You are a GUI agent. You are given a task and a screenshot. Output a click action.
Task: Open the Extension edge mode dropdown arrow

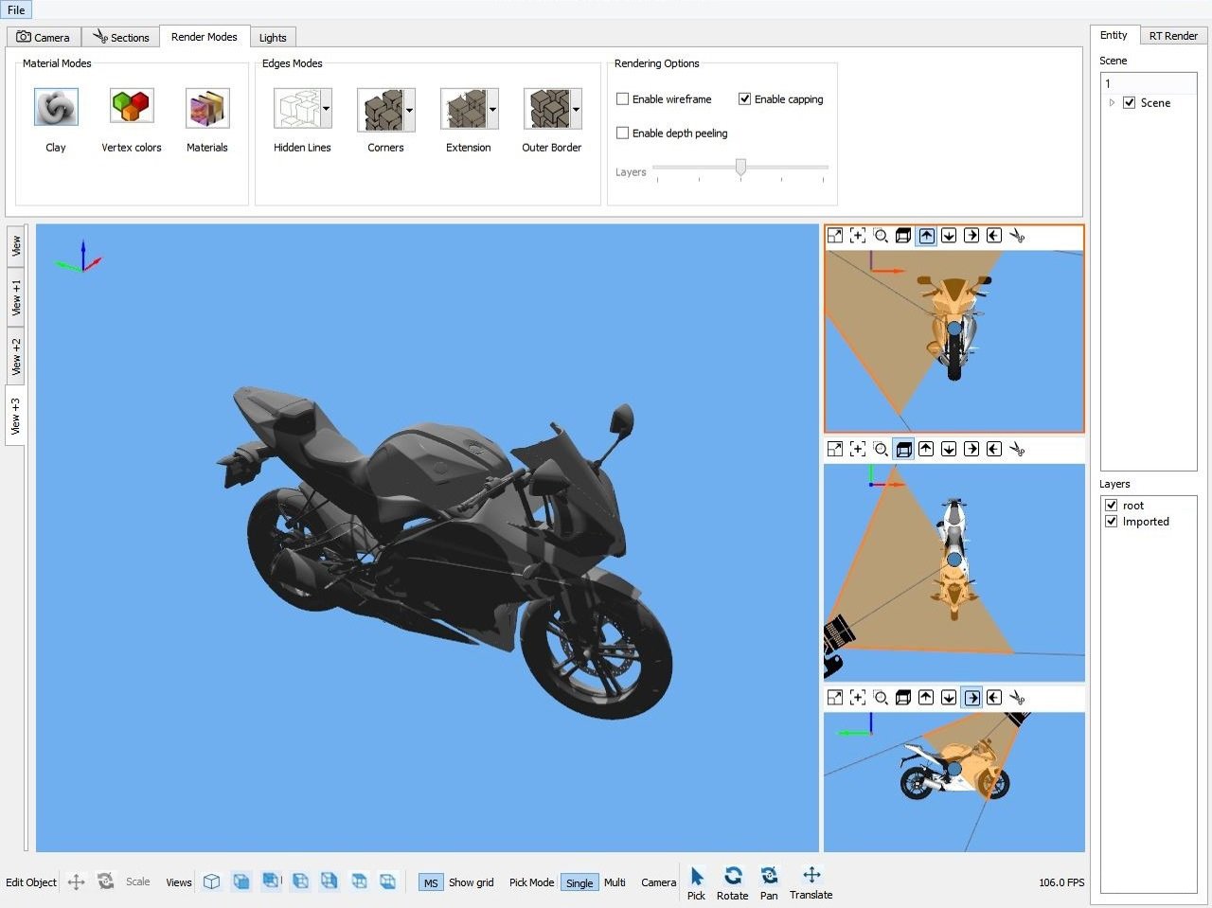click(x=491, y=108)
